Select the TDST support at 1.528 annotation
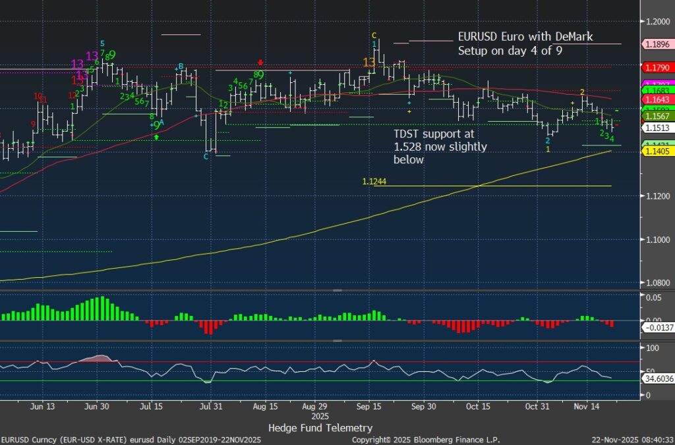This screenshot has height=445, width=675. (x=440, y=145)
